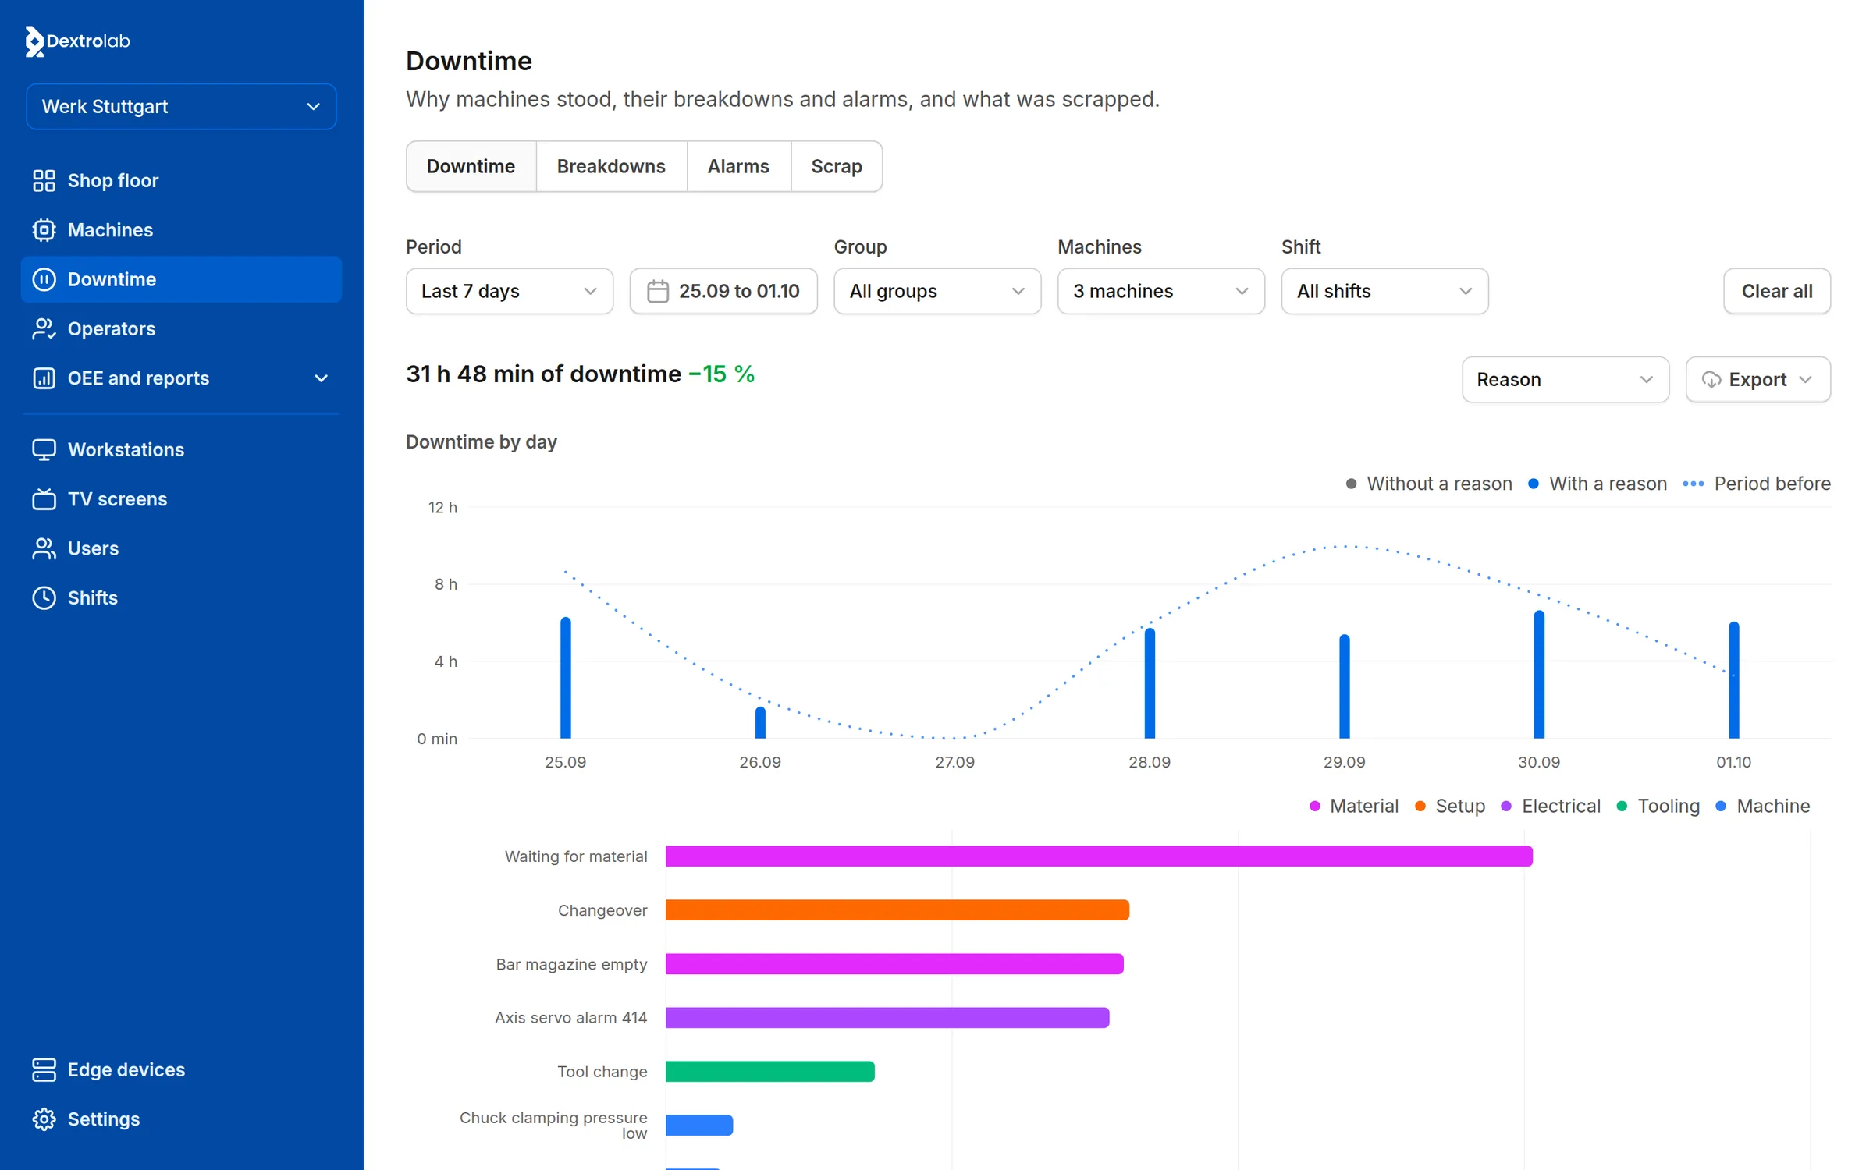Click the Settings gear icon
This screenshot has height=1170, width=1873.
click(44, 1119)
